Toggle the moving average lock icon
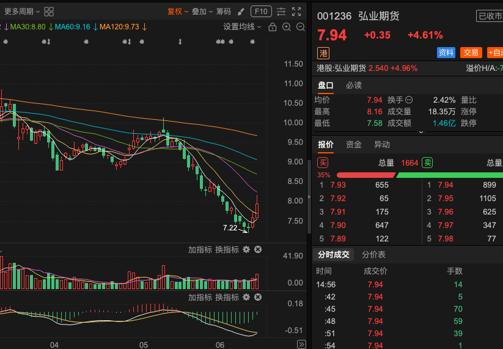 [273, 27]
